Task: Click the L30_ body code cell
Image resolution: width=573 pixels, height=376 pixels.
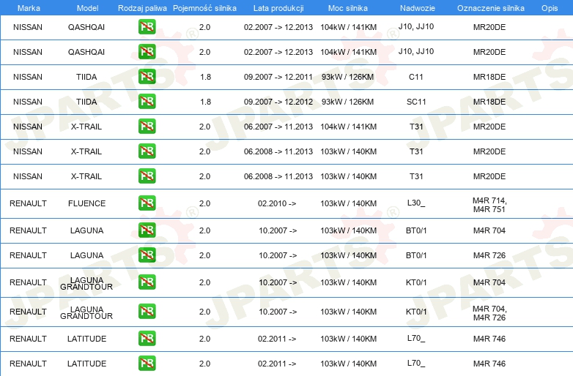Action: click(416, 203)
